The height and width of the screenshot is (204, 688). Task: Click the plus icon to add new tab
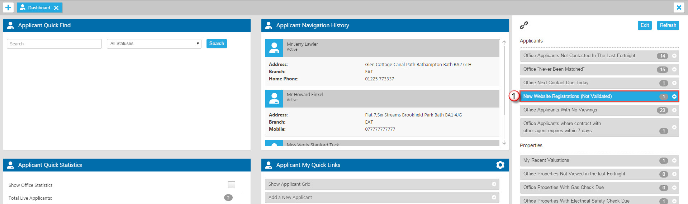point(8,8)
